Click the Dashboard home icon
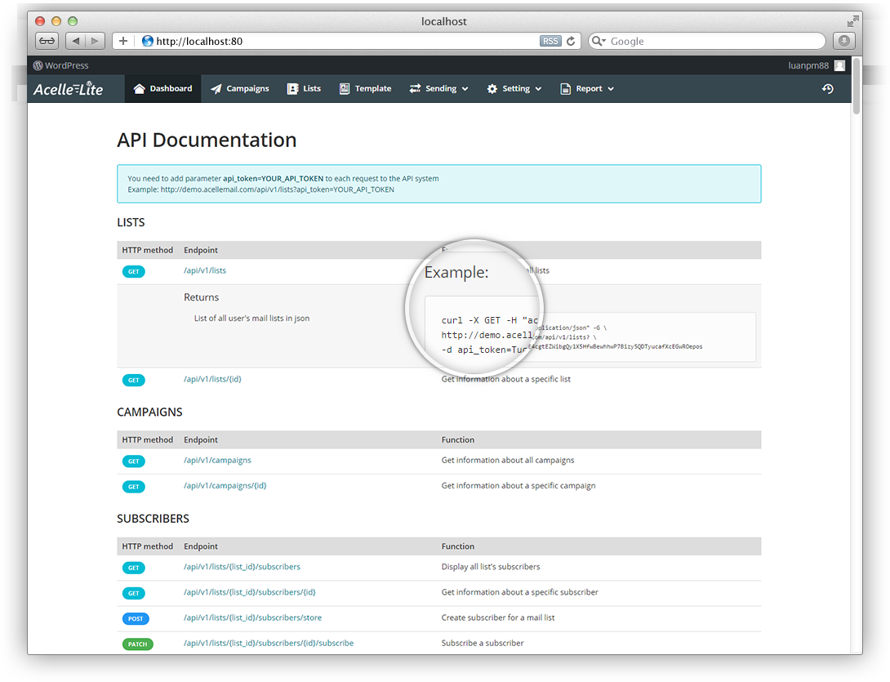Image resolution: width=890 pixels, height=682 pixels. click(139, 88)
